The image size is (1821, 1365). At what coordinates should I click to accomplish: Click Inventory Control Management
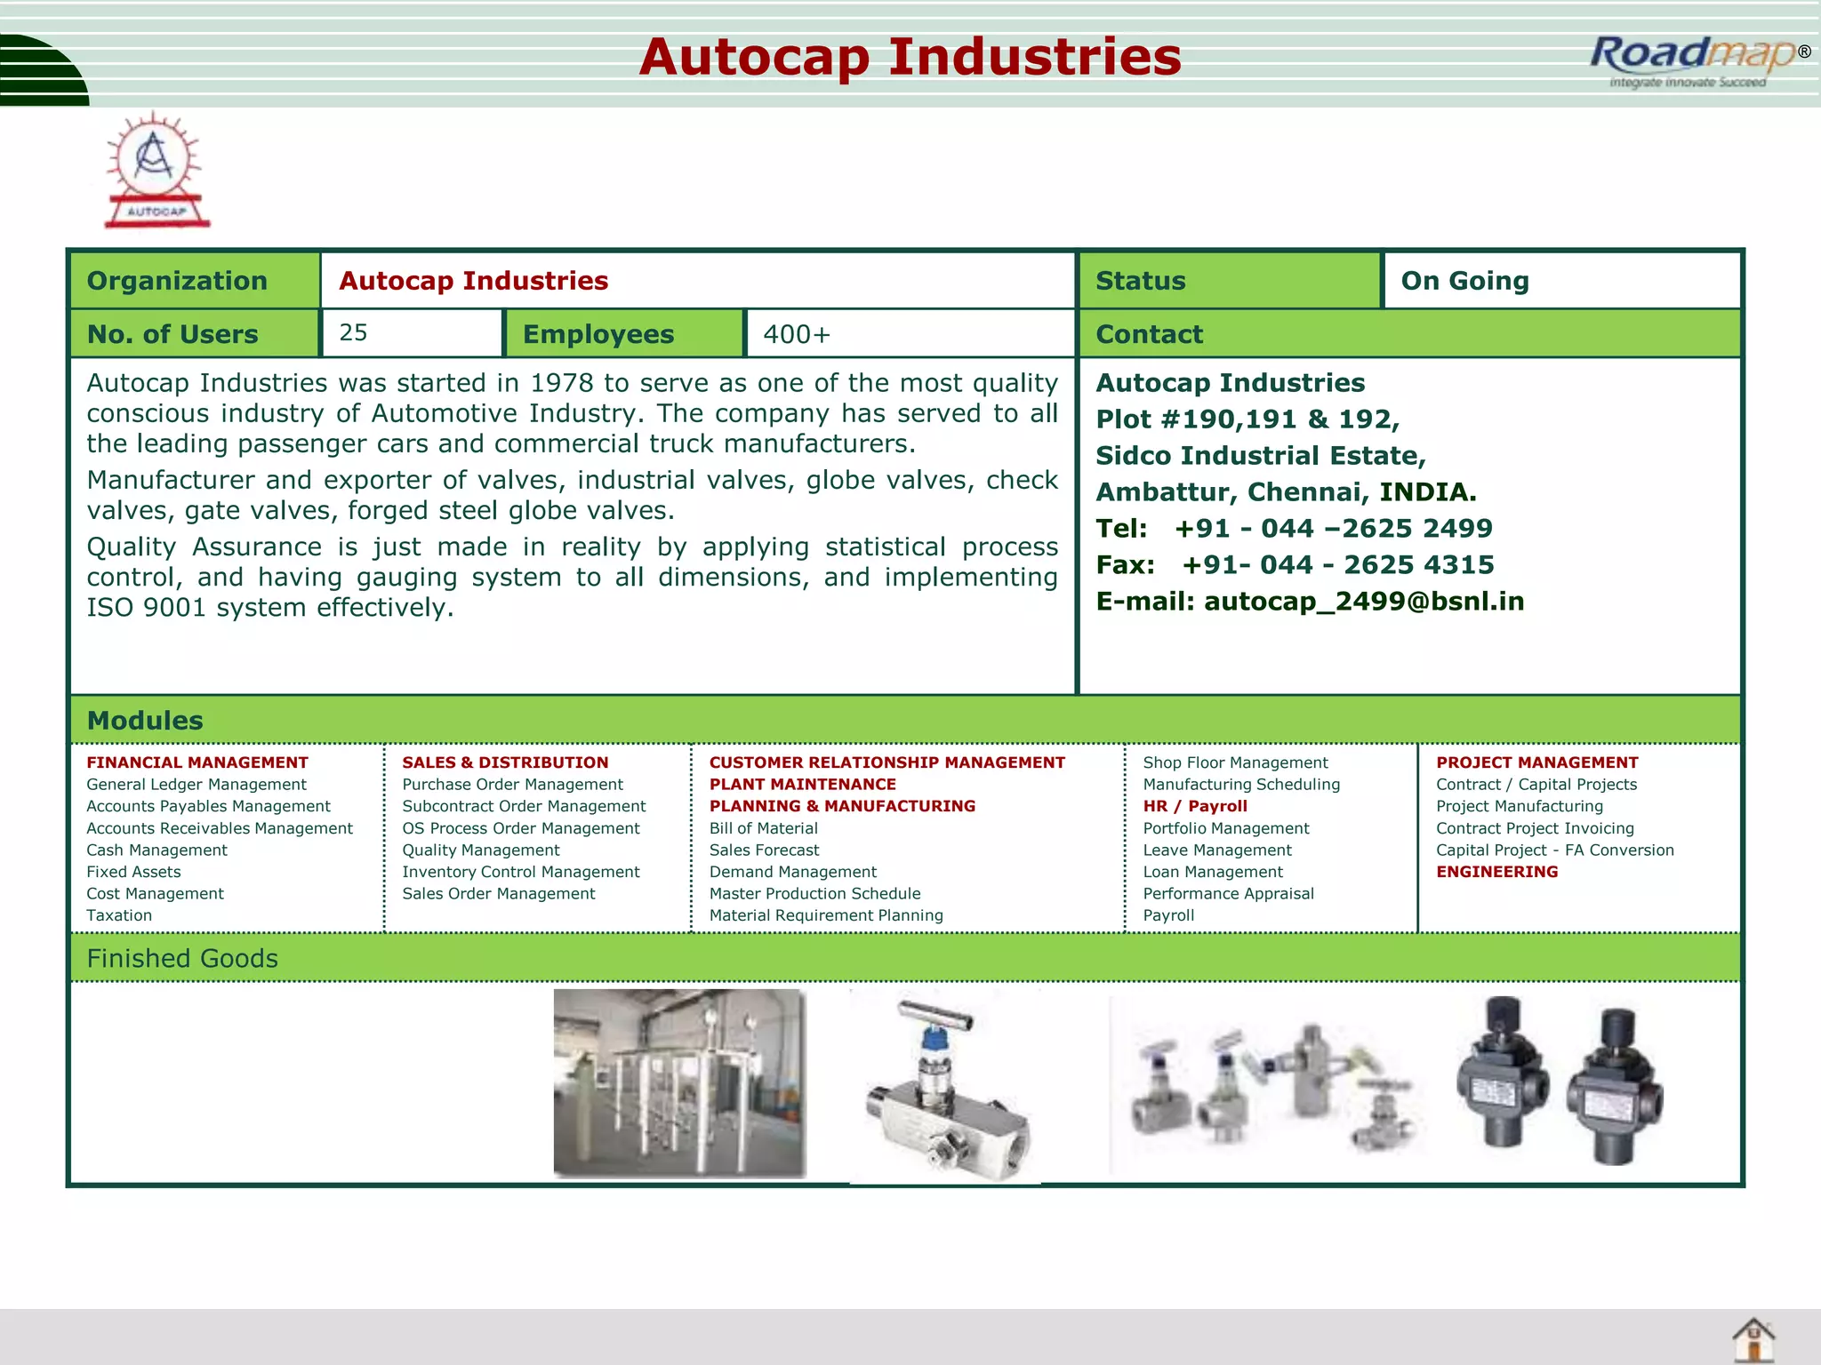click(521, 872)
